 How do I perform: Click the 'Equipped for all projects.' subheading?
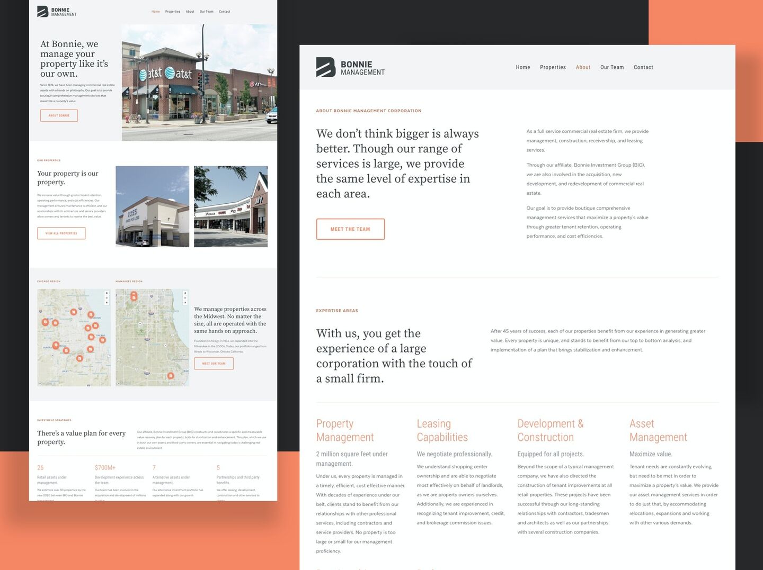[x=551, y=454]
